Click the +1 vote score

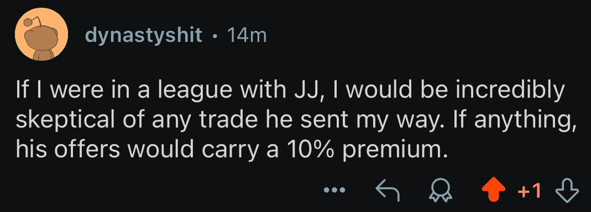pyautogui.click(x=530, y=191)
